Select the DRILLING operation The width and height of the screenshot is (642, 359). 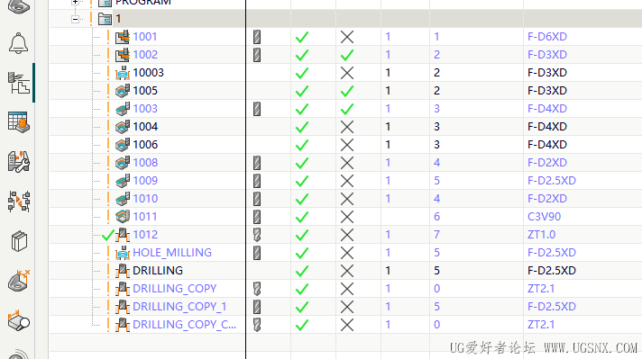tap(158, 270)
